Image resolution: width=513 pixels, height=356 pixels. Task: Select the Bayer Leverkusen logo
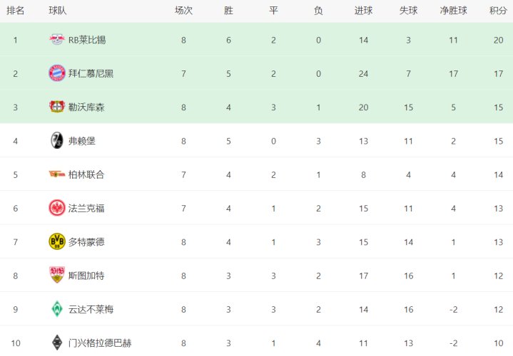tap(57, 107)
